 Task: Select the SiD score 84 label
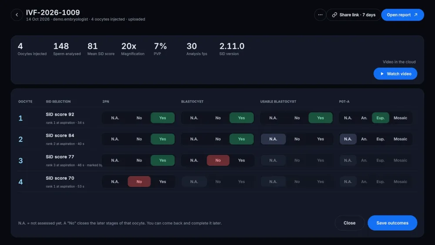click(x=60, y=135)
